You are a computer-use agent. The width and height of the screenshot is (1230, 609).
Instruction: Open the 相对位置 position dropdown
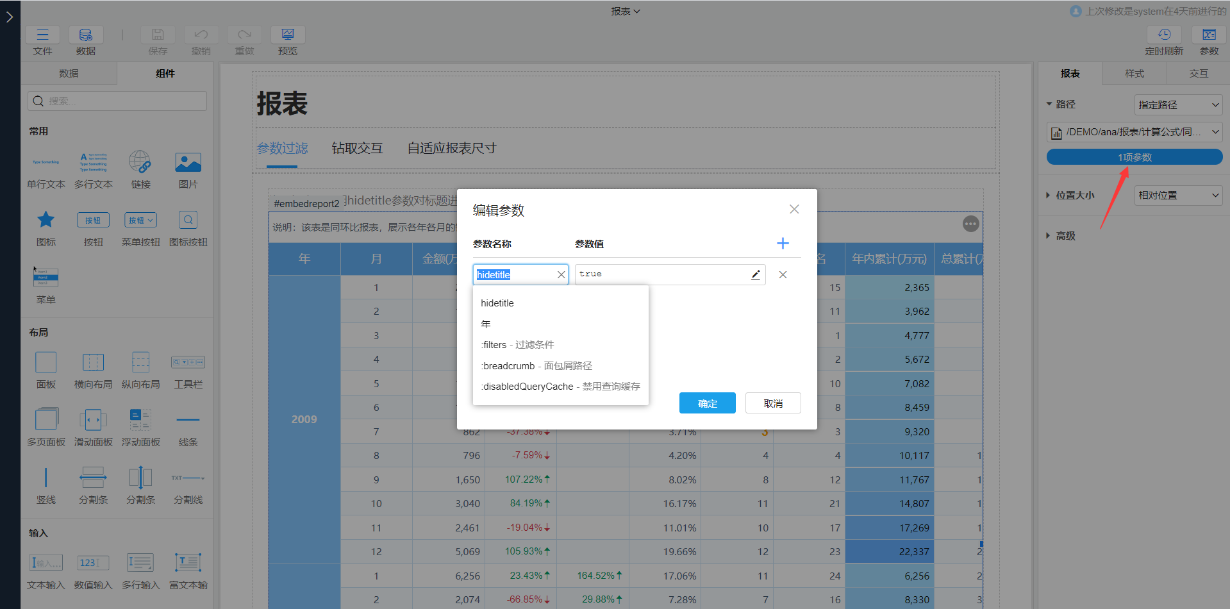pos(1178,196)
